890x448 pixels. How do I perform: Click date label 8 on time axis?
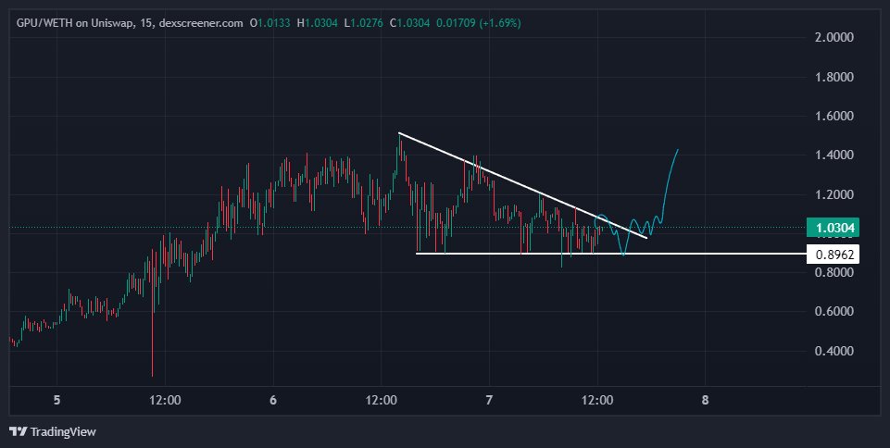coord(705,401)
